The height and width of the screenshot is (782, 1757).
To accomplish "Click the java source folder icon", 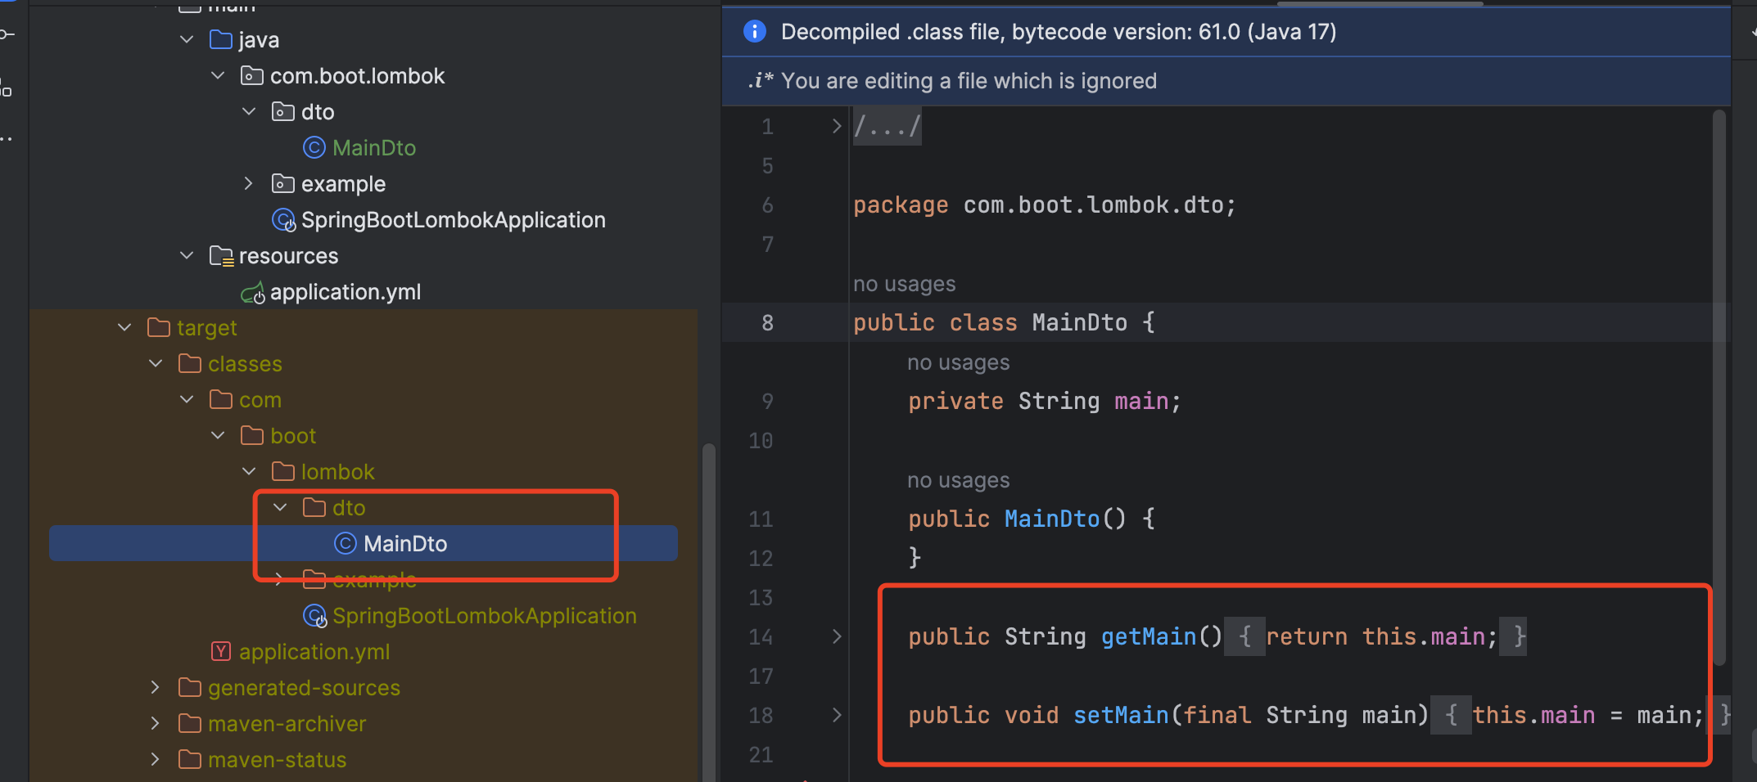I will click(221, 39).
